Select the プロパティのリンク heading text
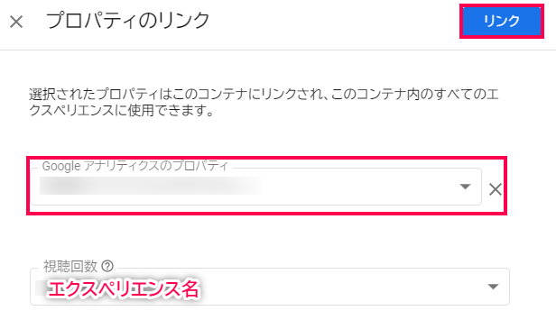Image resolution: width=556 pixels, height=329 pixels. pos(127,20)
